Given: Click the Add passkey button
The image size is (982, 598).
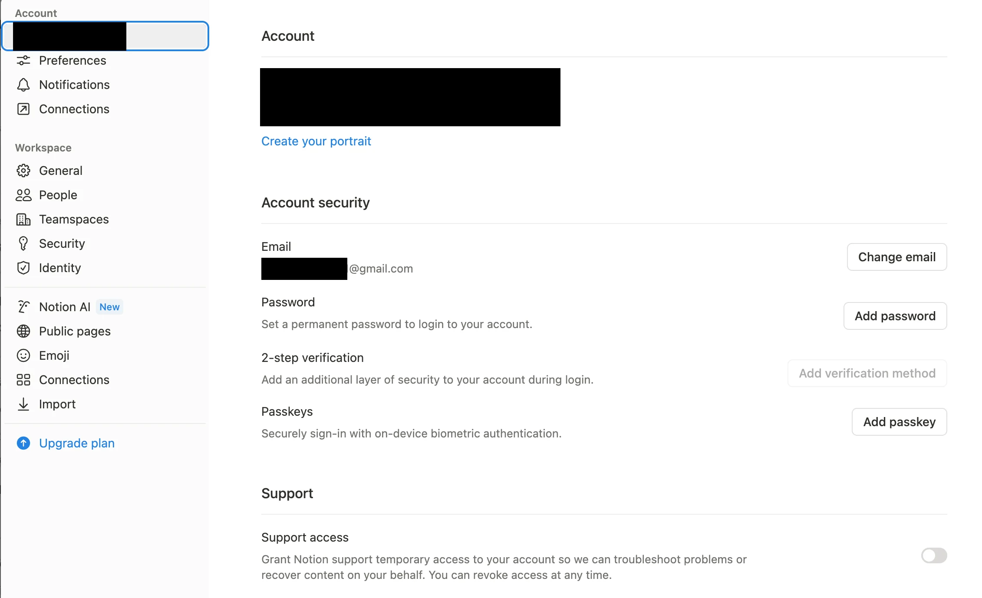Looking at the screenshot, I should coord(900,422).
